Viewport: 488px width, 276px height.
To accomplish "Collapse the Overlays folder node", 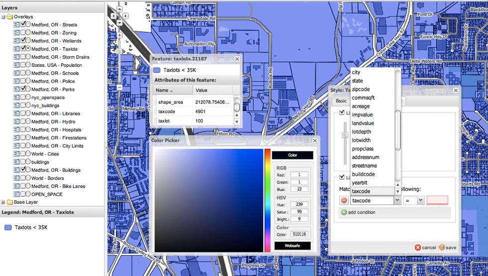I will (3, 17).
